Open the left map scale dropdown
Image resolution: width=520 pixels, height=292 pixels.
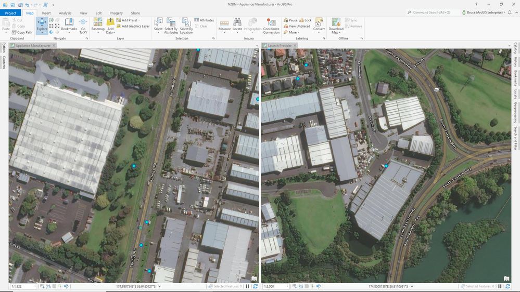35,286
